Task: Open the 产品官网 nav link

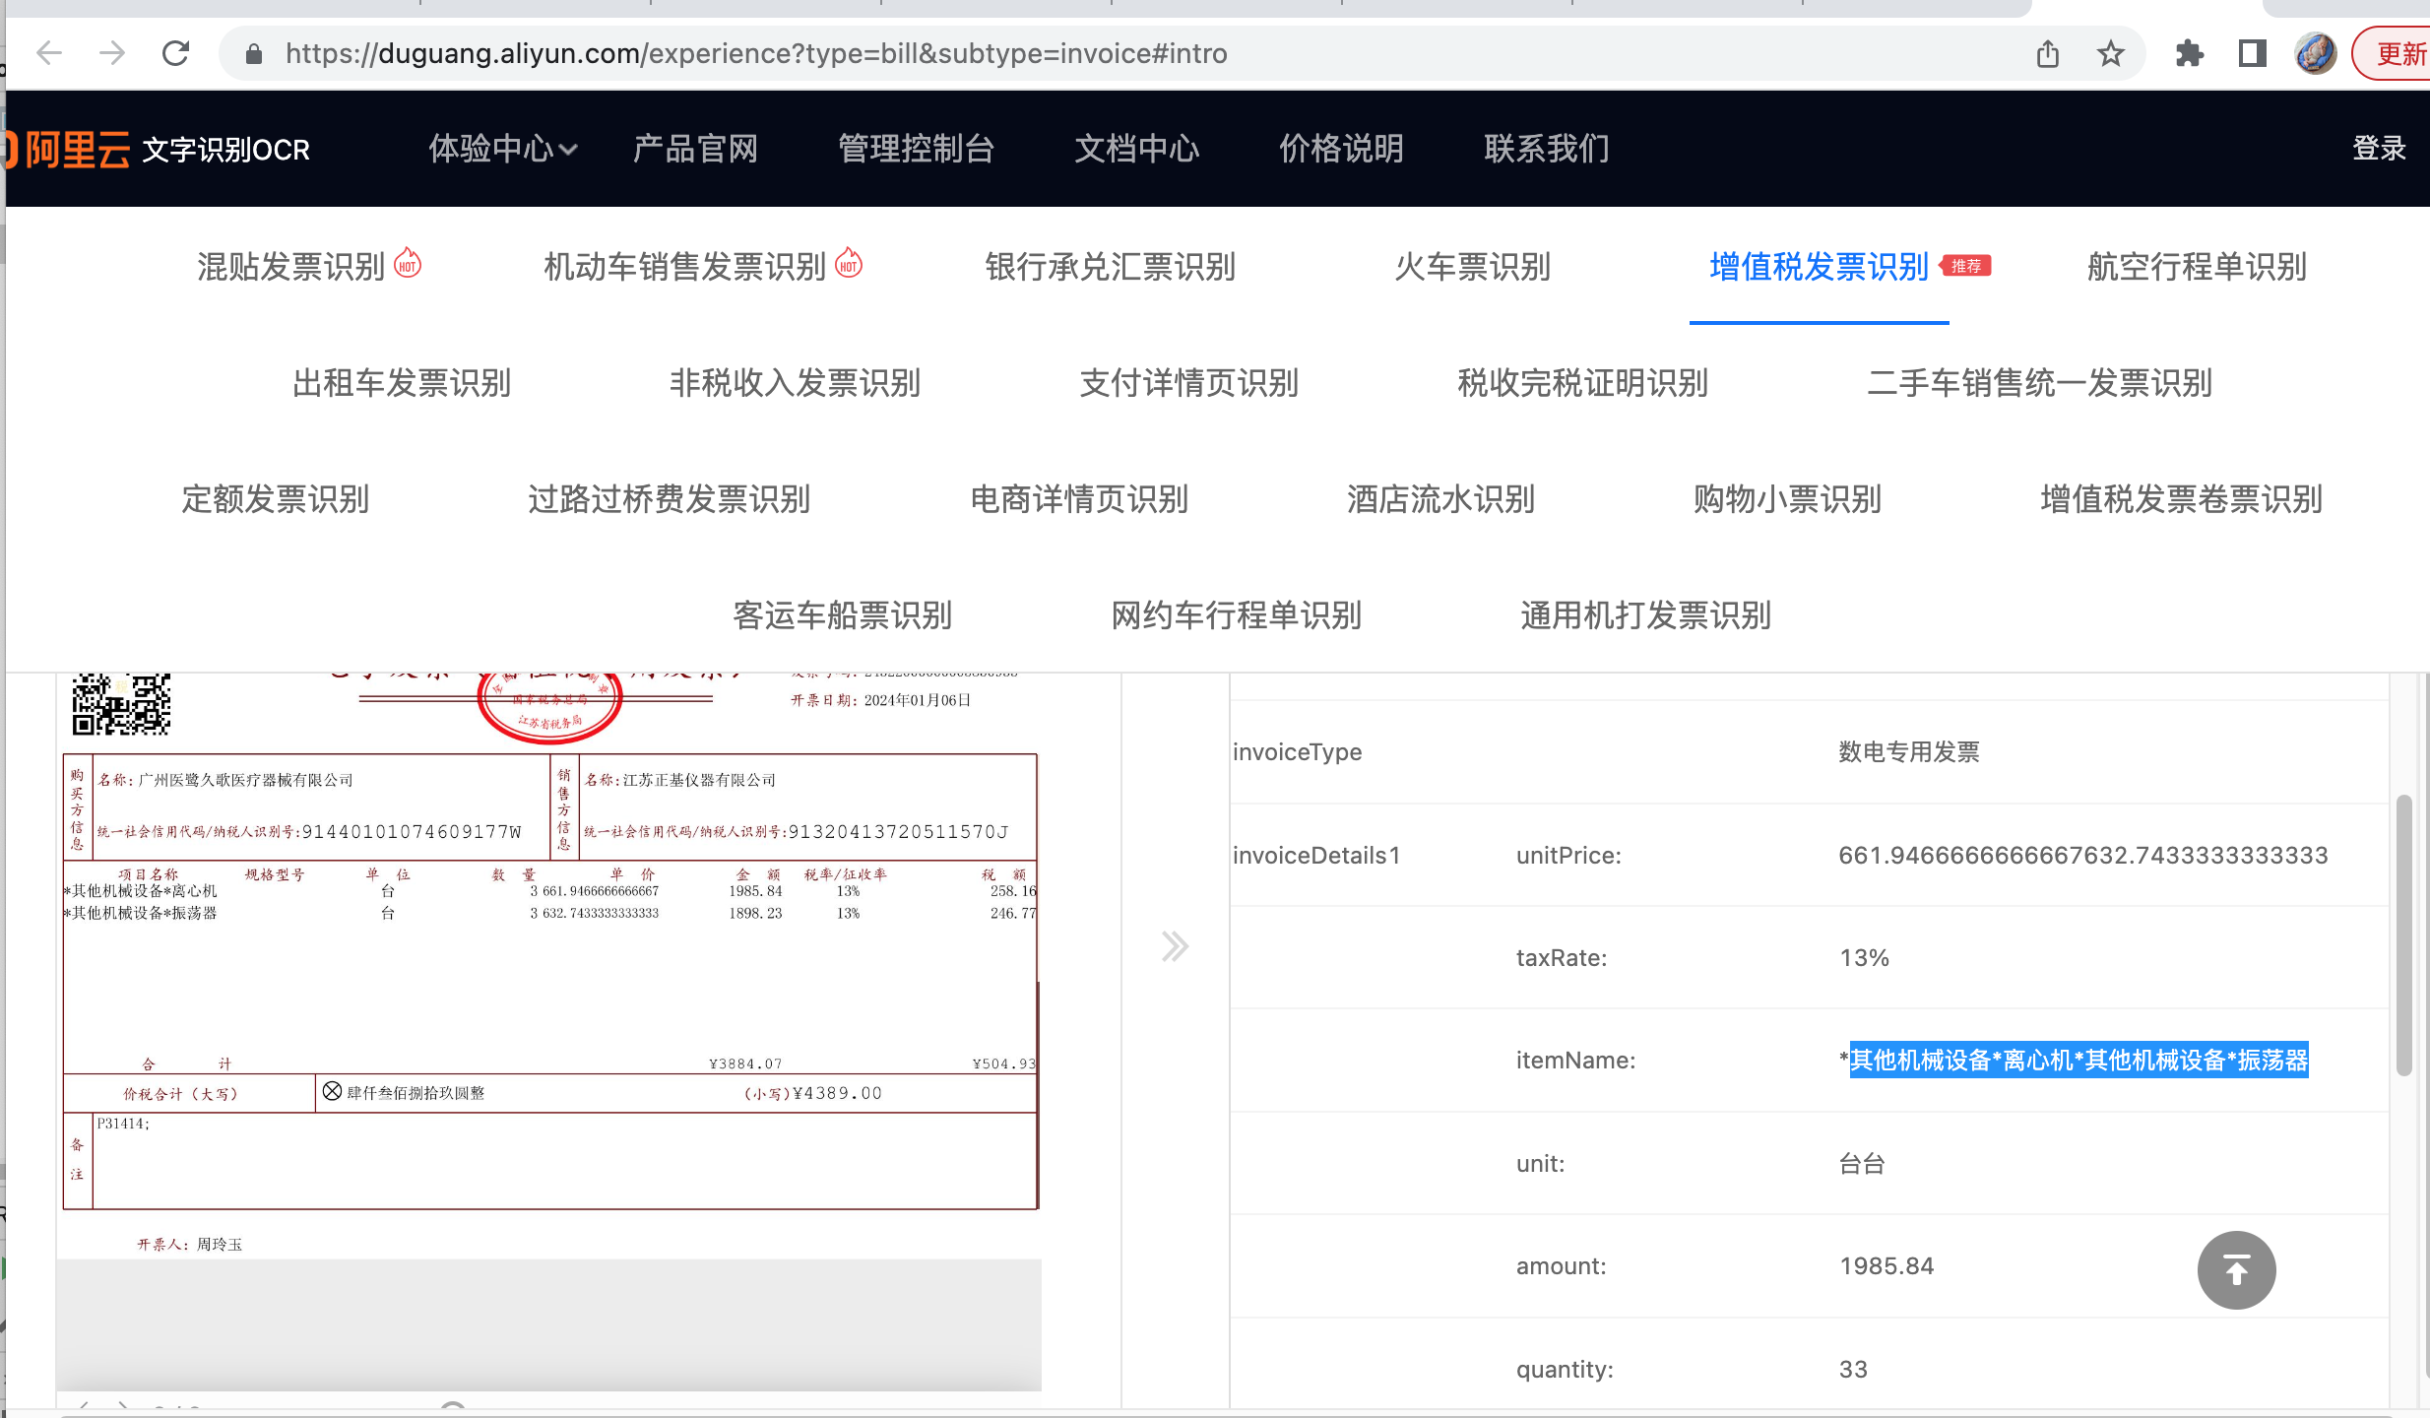Action: pos(695,149)
